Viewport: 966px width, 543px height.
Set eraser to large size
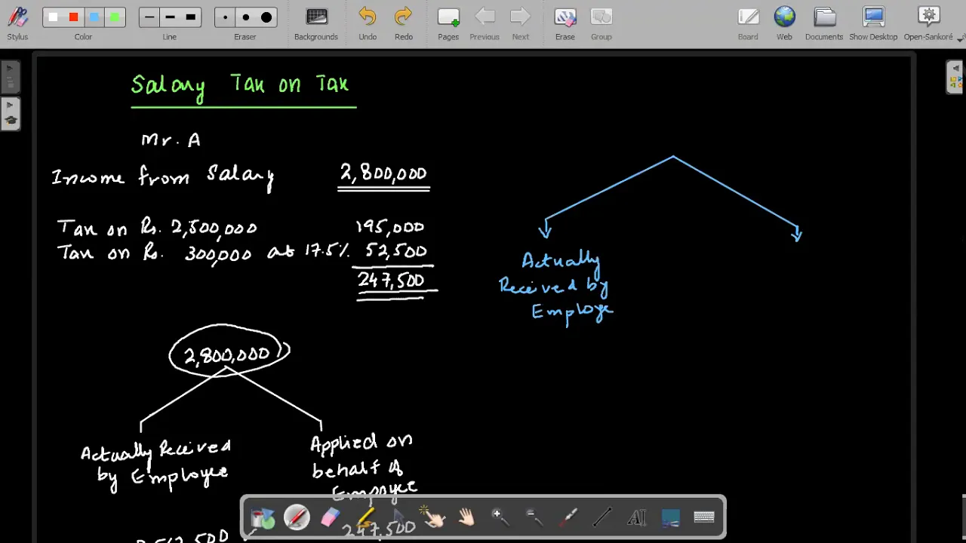tap(266, 17)
